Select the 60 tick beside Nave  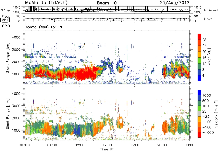[x=196, y=16]
